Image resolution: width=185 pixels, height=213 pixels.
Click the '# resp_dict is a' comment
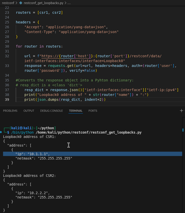(x=49, y=85)
